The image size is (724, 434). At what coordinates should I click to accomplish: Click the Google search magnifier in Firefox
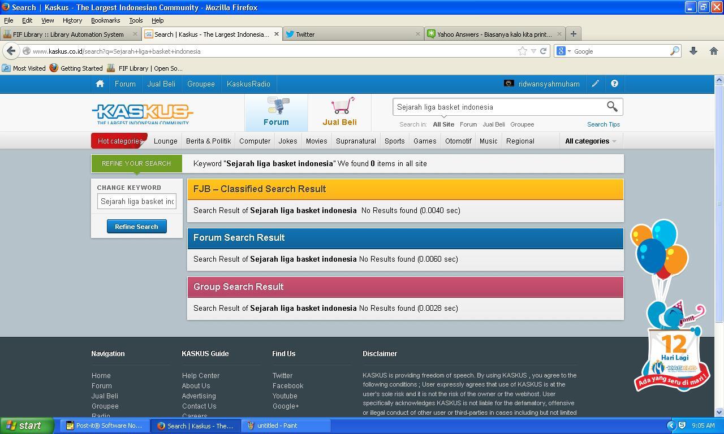click(674, 51)
